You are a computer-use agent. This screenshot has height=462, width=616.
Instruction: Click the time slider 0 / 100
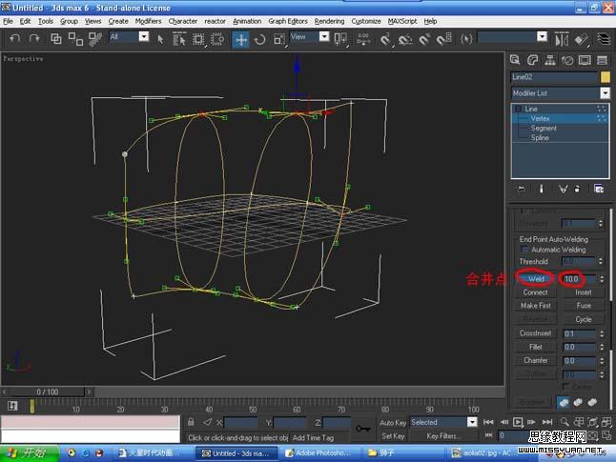pos(47,392)
